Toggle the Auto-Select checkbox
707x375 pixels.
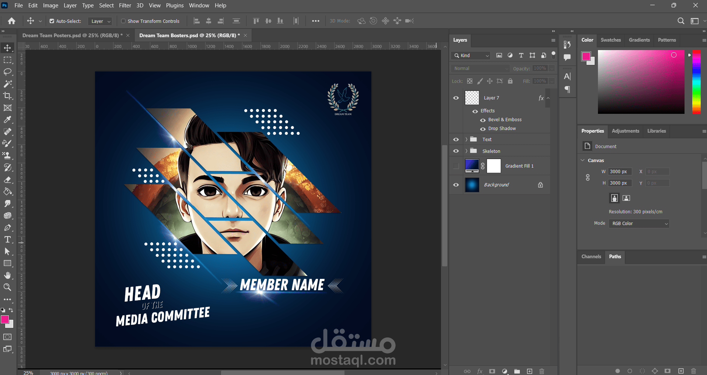click(52, 21)
